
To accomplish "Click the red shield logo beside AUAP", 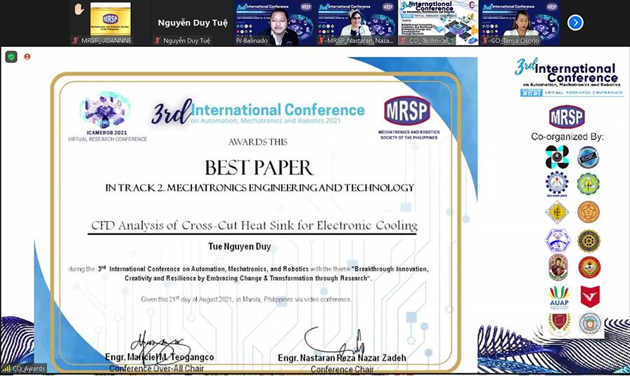I will coord(590,297).
